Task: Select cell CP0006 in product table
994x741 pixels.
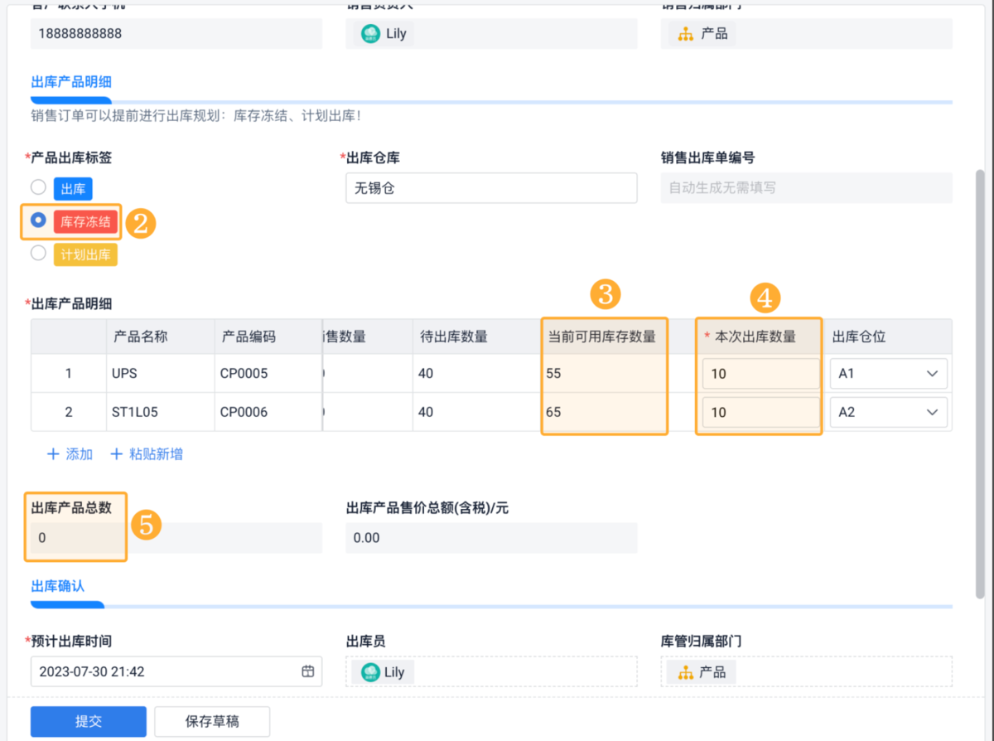Action: (268, 412)
